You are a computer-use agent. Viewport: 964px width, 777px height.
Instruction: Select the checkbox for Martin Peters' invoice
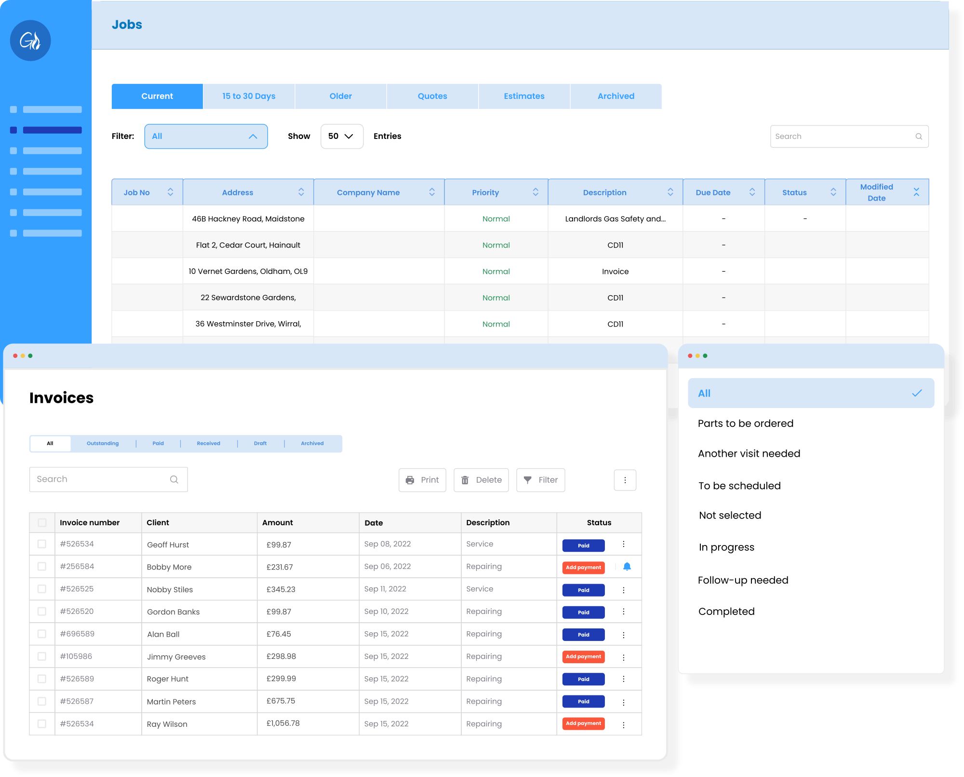pos(42,701)
